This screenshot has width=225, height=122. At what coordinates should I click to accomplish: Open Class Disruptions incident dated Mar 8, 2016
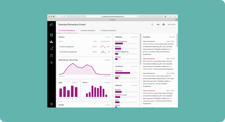(x=159, y=48)
